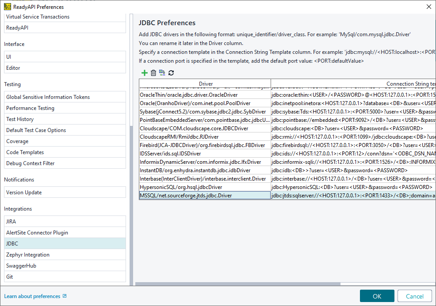Screen dimensions: 436x306
Task: Click the ReadyAPI icon in the title bar
Action: pos(7,7)
